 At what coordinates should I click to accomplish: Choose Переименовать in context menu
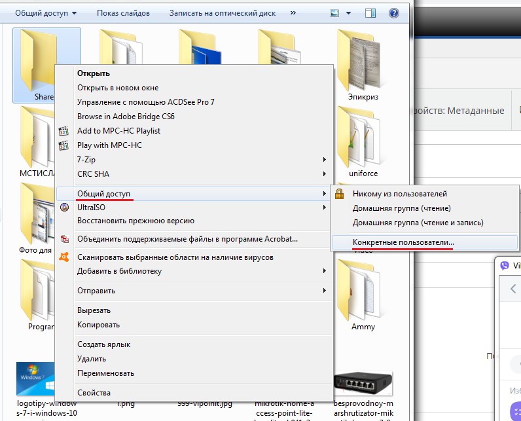click(194, 373)
